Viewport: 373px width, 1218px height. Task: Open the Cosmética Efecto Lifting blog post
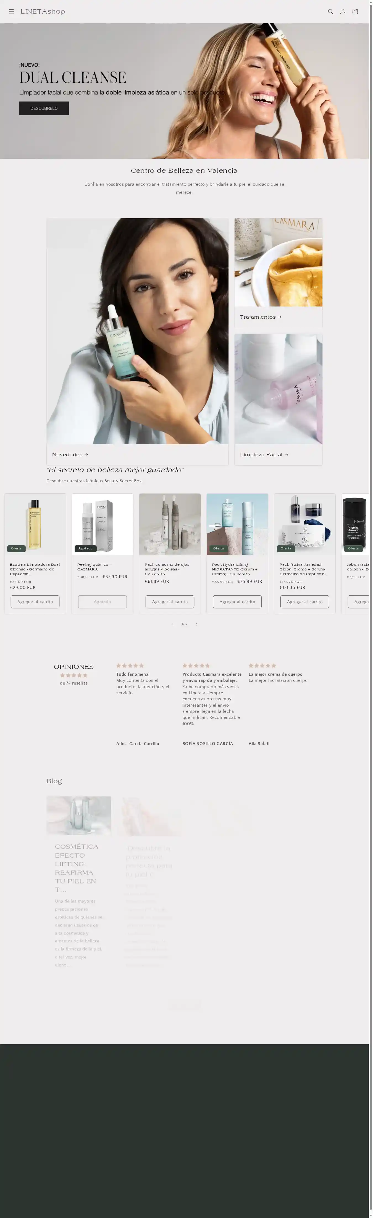click(x=77, y=869)
